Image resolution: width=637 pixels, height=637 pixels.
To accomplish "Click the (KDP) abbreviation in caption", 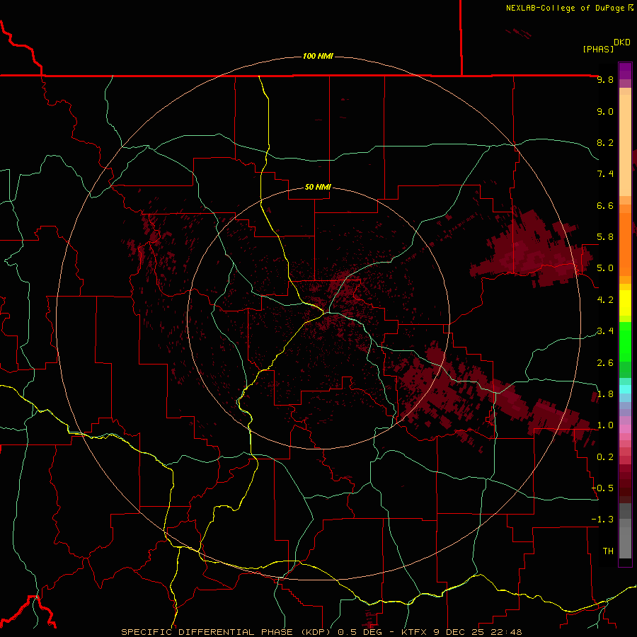I will pyautogui.click(x=316, y=632).
